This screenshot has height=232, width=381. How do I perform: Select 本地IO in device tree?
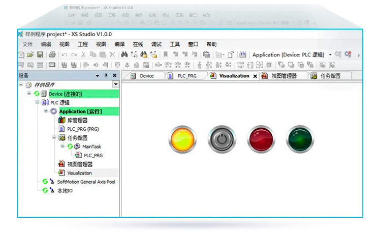point(65,190)
